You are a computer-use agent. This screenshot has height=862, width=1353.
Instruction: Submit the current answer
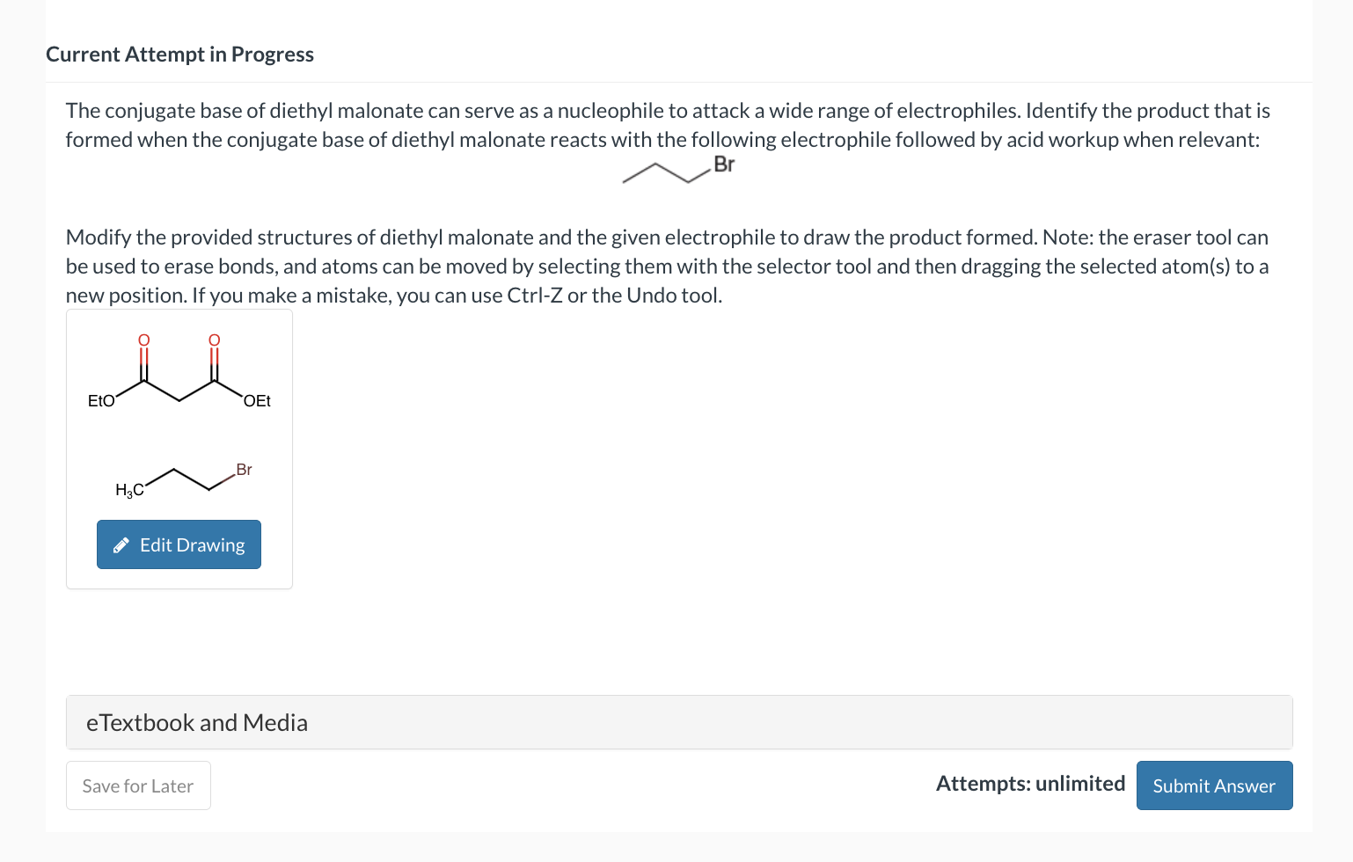1214,785
